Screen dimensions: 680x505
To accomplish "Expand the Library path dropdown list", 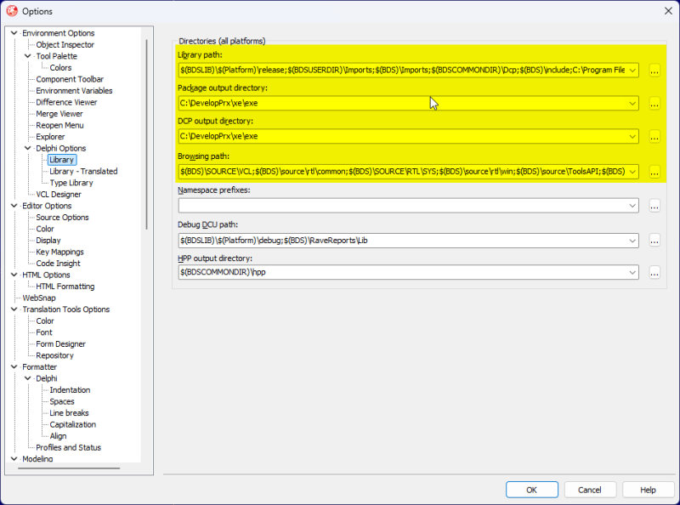I will tap(632, 71).
